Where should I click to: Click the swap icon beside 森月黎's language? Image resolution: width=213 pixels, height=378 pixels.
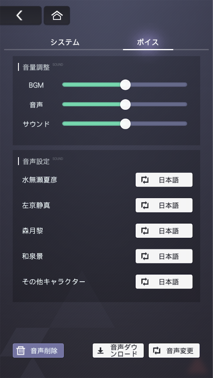145,231
